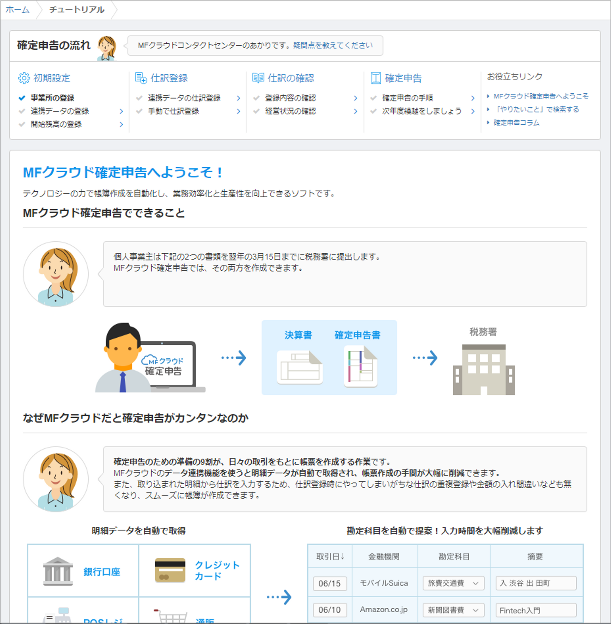Image resolution: width=611 pixels, height=624 pixels.
Task: Click the avatar beside 個人事業主 message
Action: coord(56,274)
